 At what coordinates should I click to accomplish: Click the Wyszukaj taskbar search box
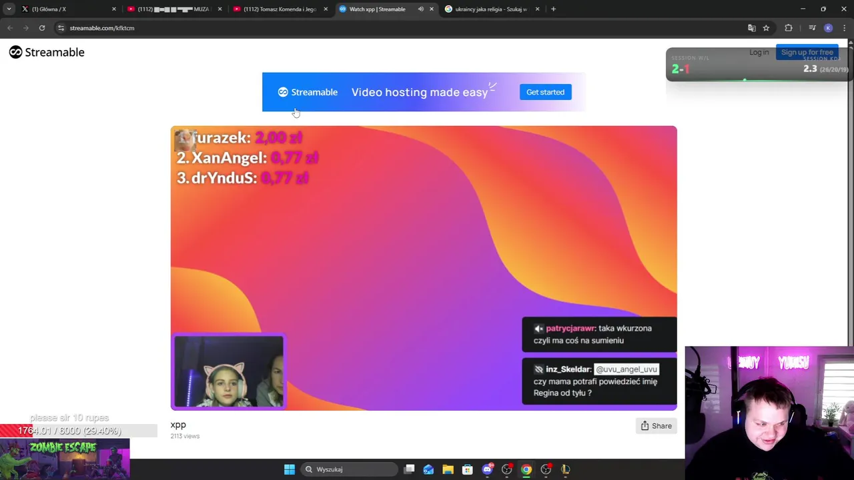[350, 469]
